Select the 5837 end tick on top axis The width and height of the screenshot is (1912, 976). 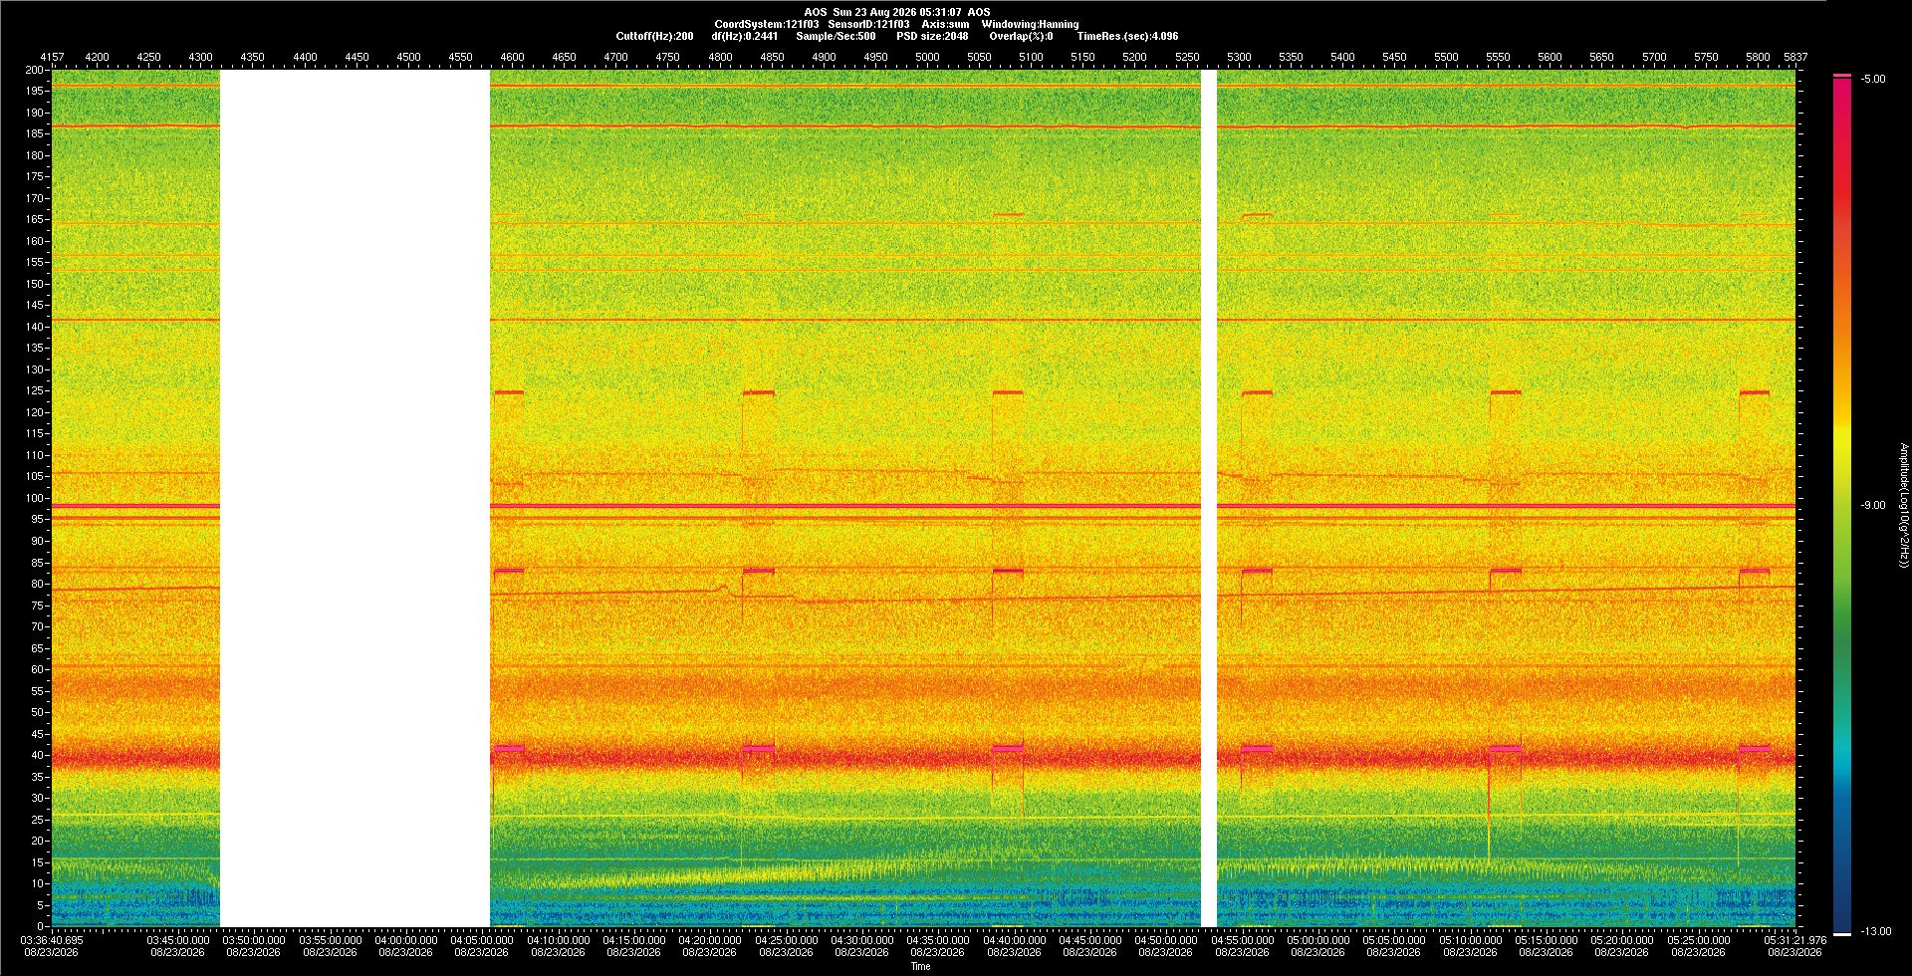[1795, 57]
